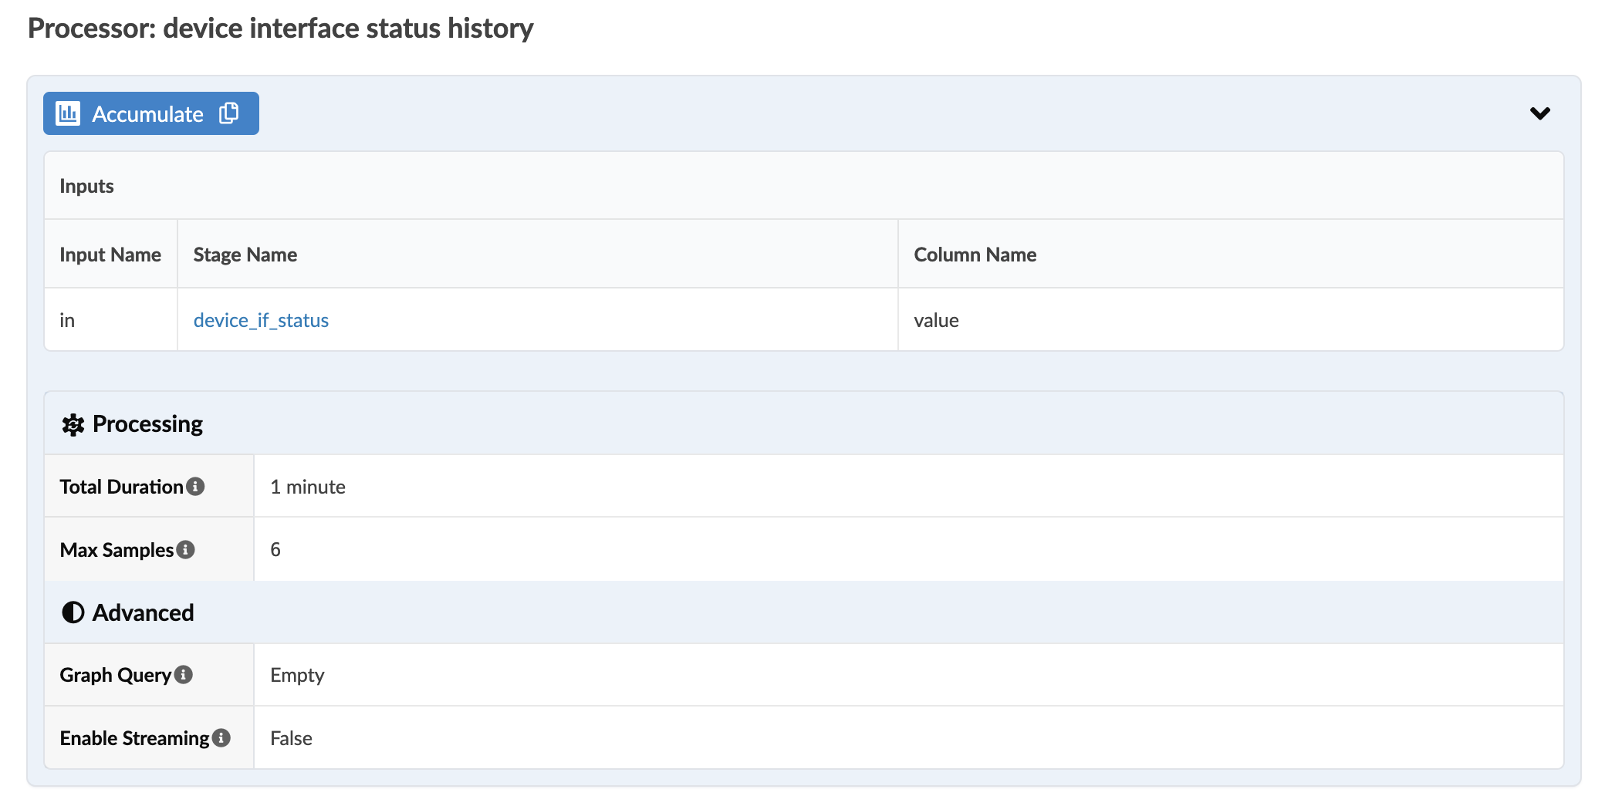Click the Enable Streaming False value
The width and height of the screenshot is (1605, 796).
tap(291, 738)
